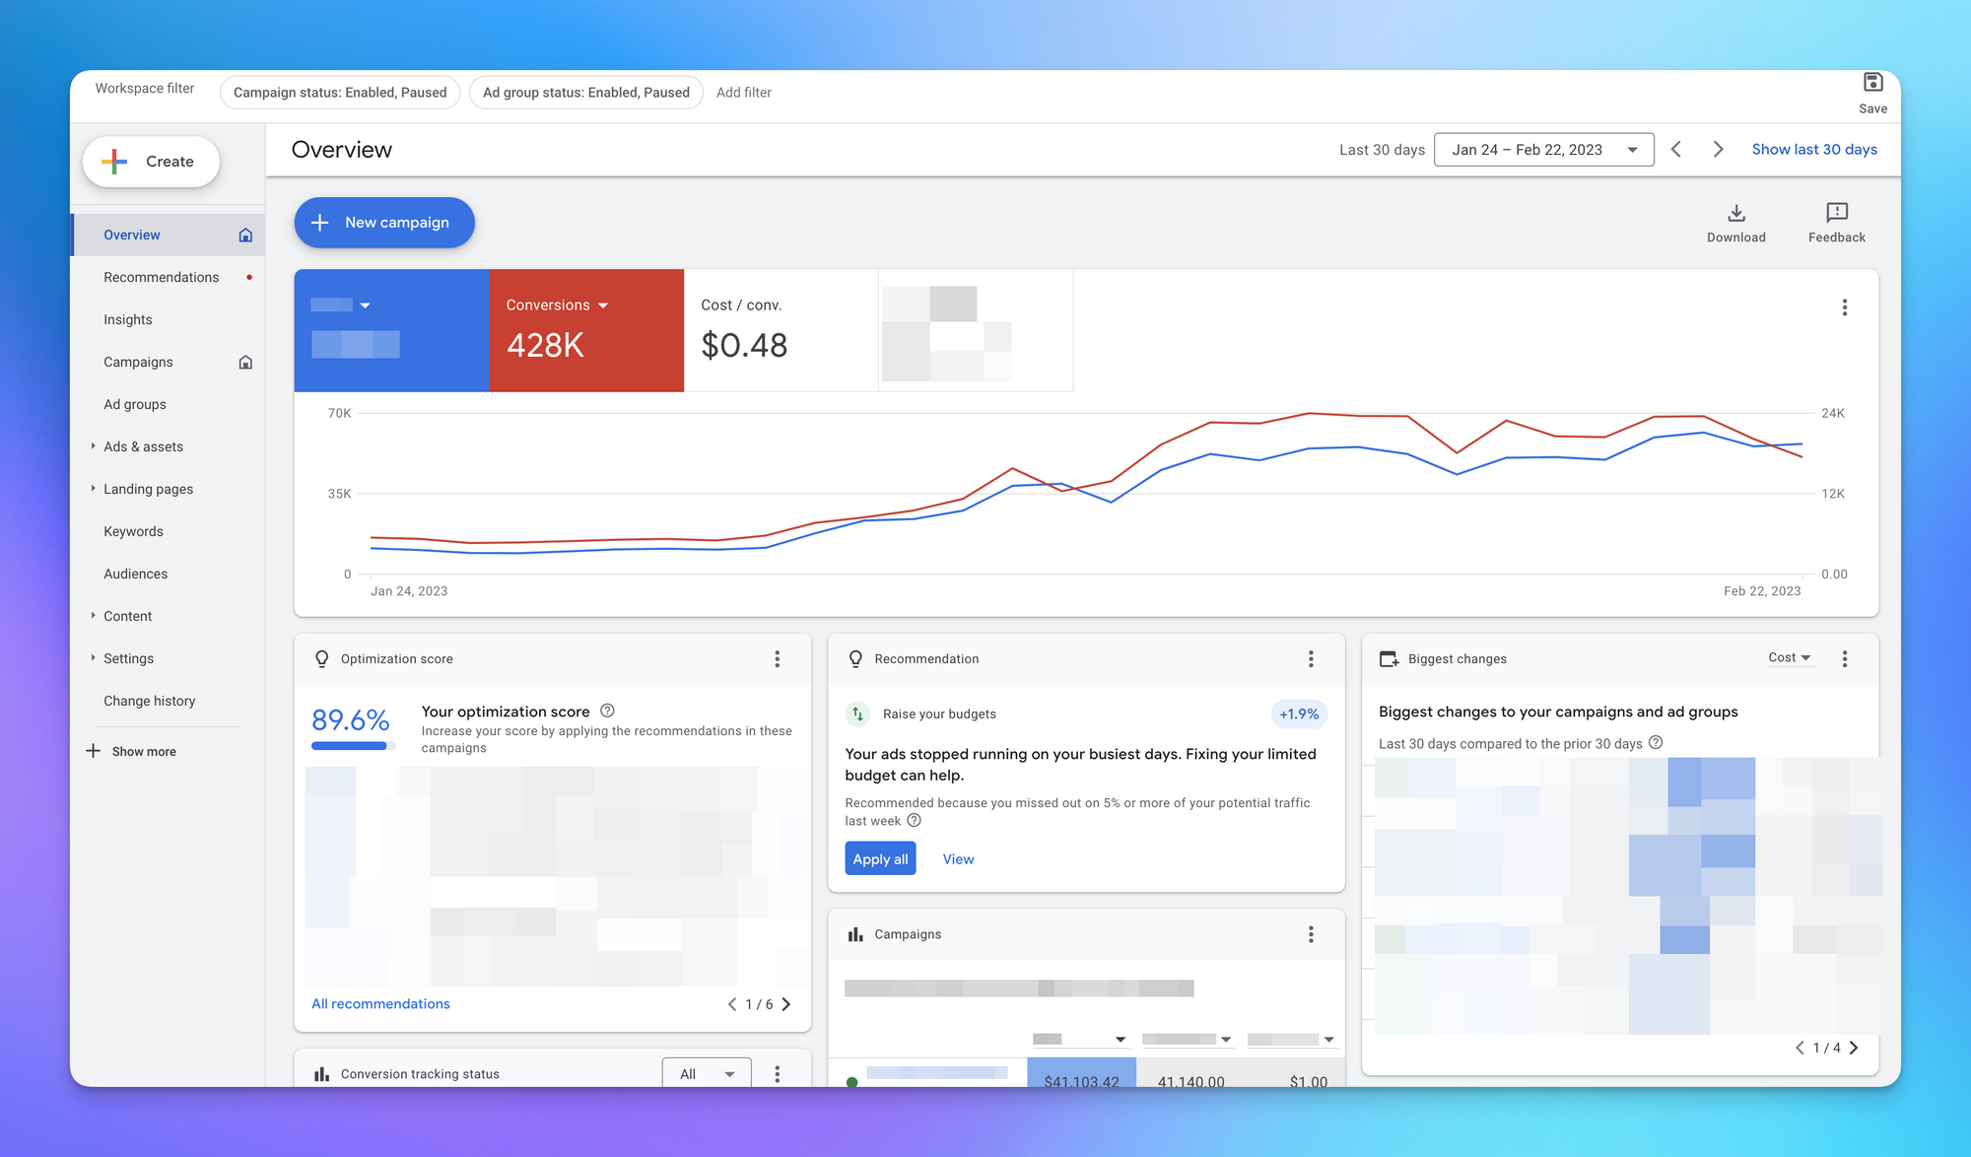
Task: Click the Workspace filter label
Action: 145,89
